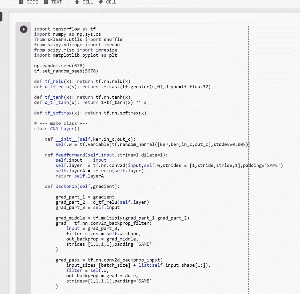This screenshot has height=294, width=300.
Task: Click the 'def backprop(self,gradient):' line
Action: (82, 186)
